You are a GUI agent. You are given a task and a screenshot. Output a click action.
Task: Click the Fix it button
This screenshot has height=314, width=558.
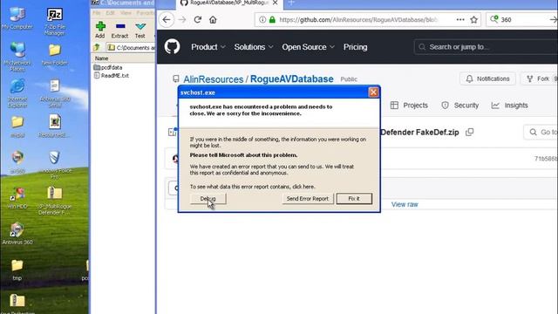click(x=354, y=199)
